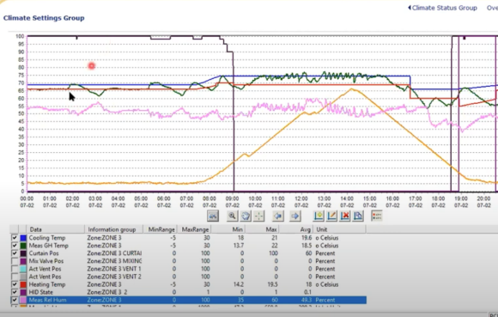The height and width of the screenshot is (317, 498).
Task: Toggle the chart legend icon
Action: tap(377, 216)
